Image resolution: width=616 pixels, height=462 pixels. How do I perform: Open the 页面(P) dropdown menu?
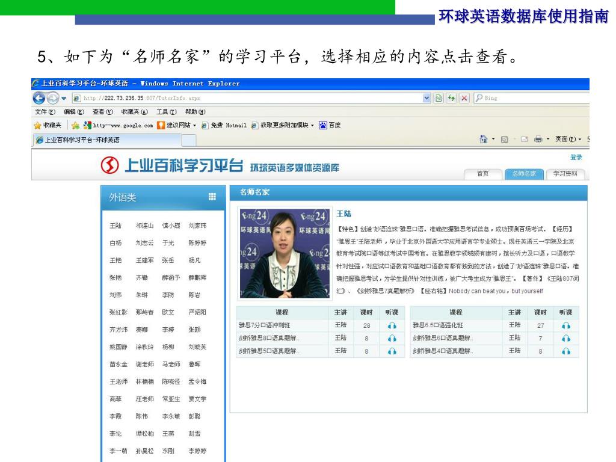(568, 139)
